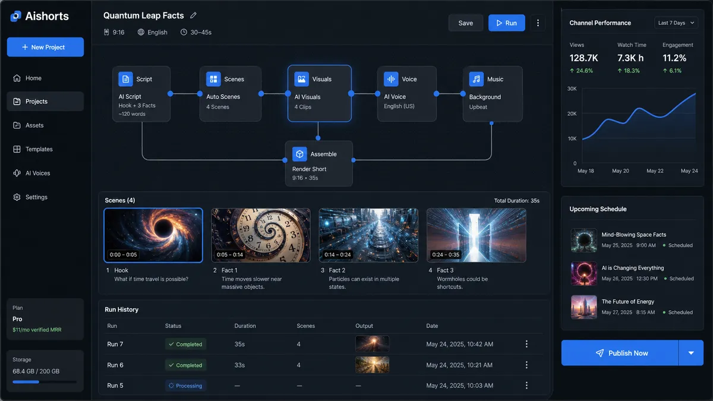Click the Visuals node image icon
The height and width of the screenshot is (401, 713).
[x=302, y=79]
